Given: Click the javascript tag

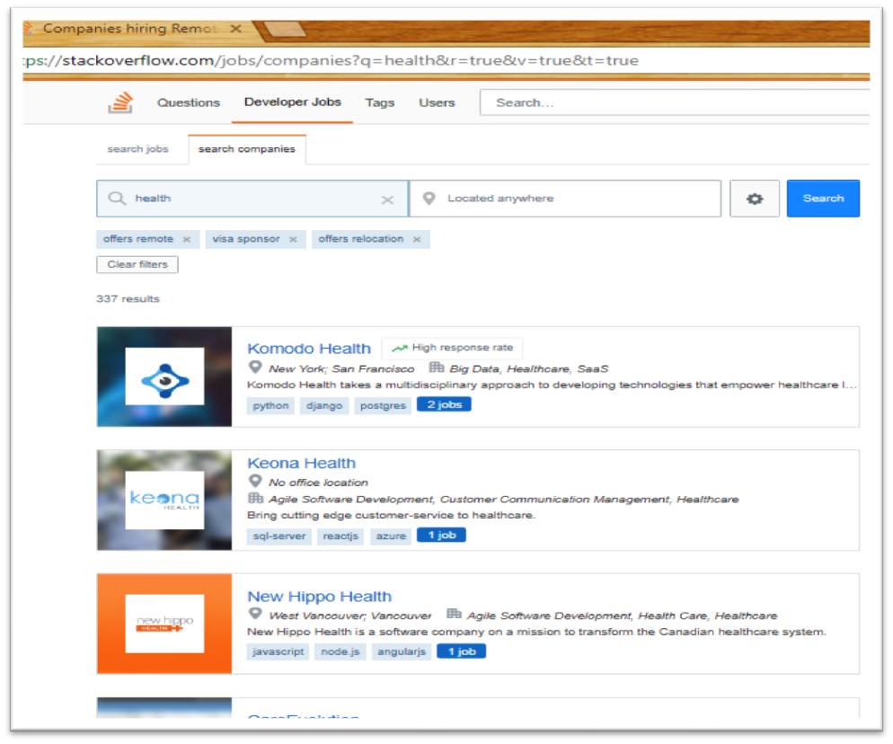Looking at the screenshot, I should click(278, 651).
